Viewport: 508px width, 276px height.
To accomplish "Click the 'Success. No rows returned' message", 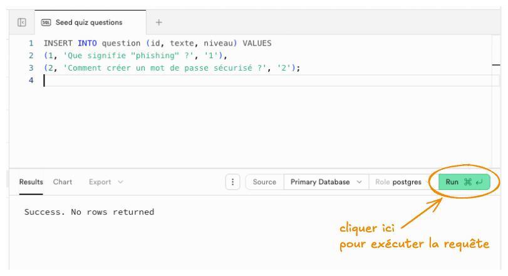I will (x=89, y=212).
